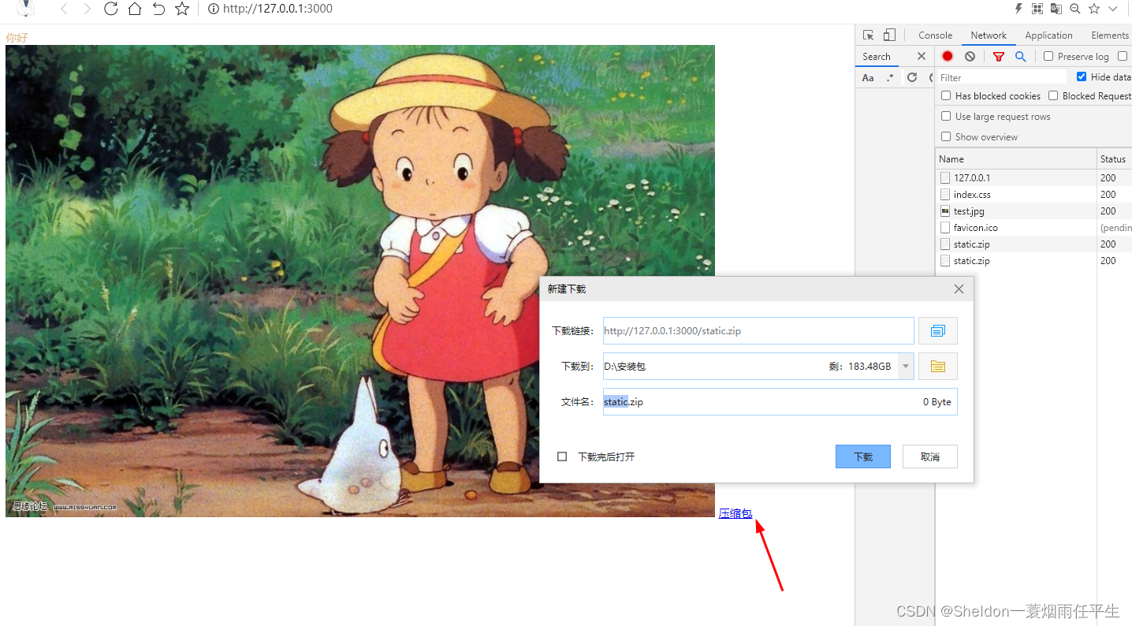Enable the Preserve log checkbox
The height and width of the screenshot is (626, 1132).
click(x=1048, y=56)
